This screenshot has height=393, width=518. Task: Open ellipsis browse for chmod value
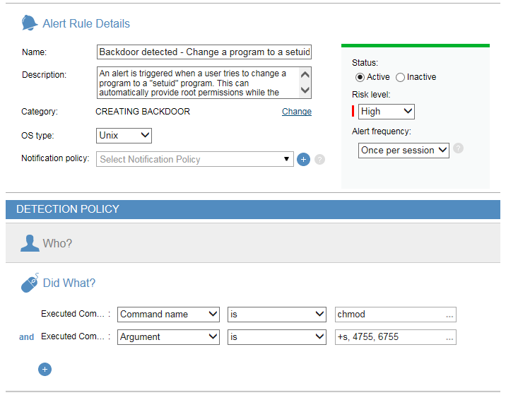click(x=449, y=315)
